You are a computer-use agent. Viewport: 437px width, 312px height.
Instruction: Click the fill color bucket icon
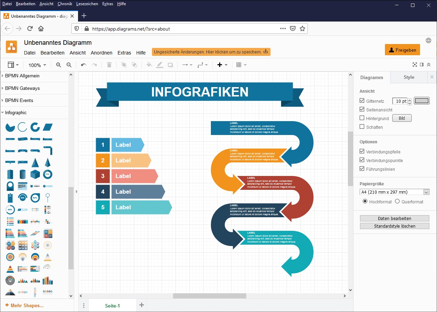149,65
